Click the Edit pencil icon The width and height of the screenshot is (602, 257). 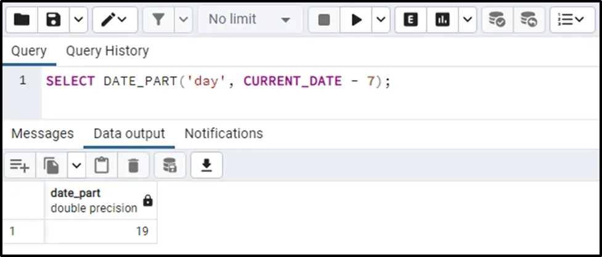(109, 20)
